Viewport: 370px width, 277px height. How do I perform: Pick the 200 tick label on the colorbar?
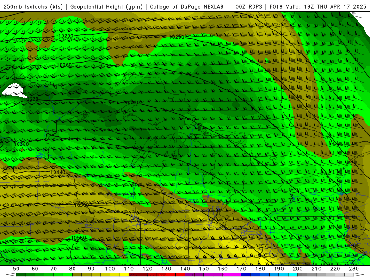coord(297,269)
